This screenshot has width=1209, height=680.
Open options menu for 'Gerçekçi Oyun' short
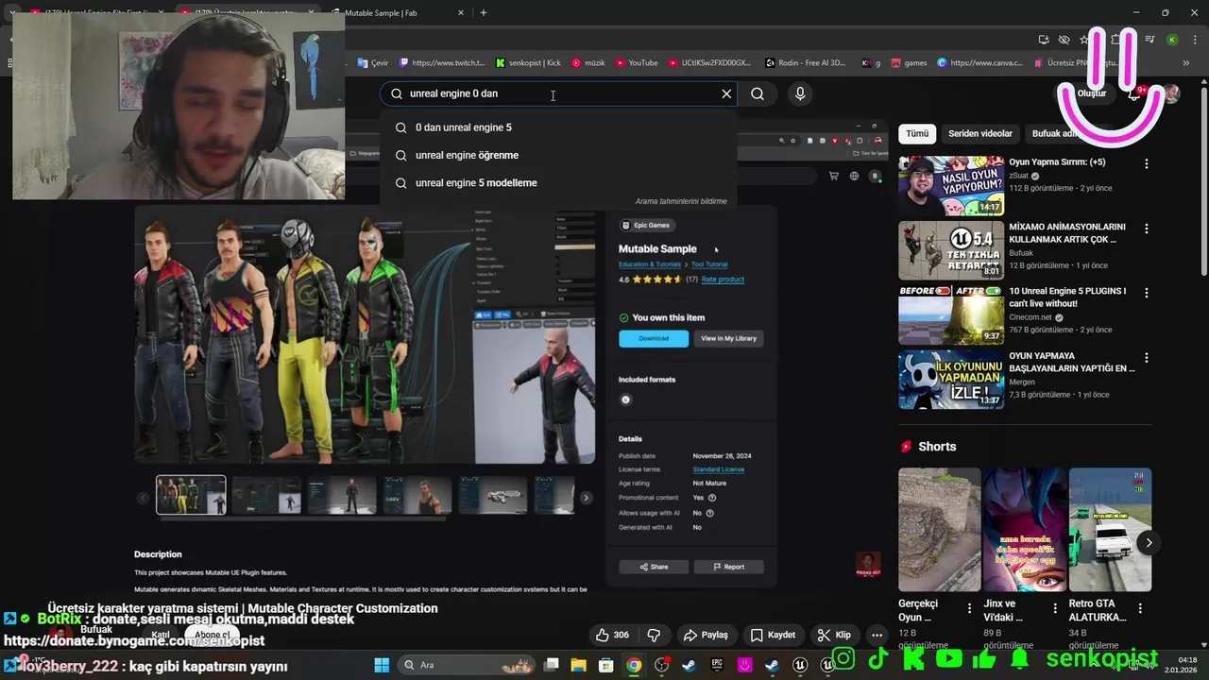pyautogui.click(x=970, y=609)
